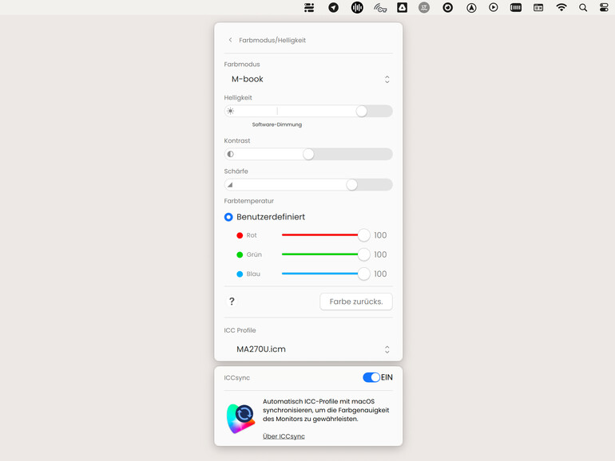Click the ICCsync colorful logo
The height and width of the screenshot is (461, 615).
(240, 419)
